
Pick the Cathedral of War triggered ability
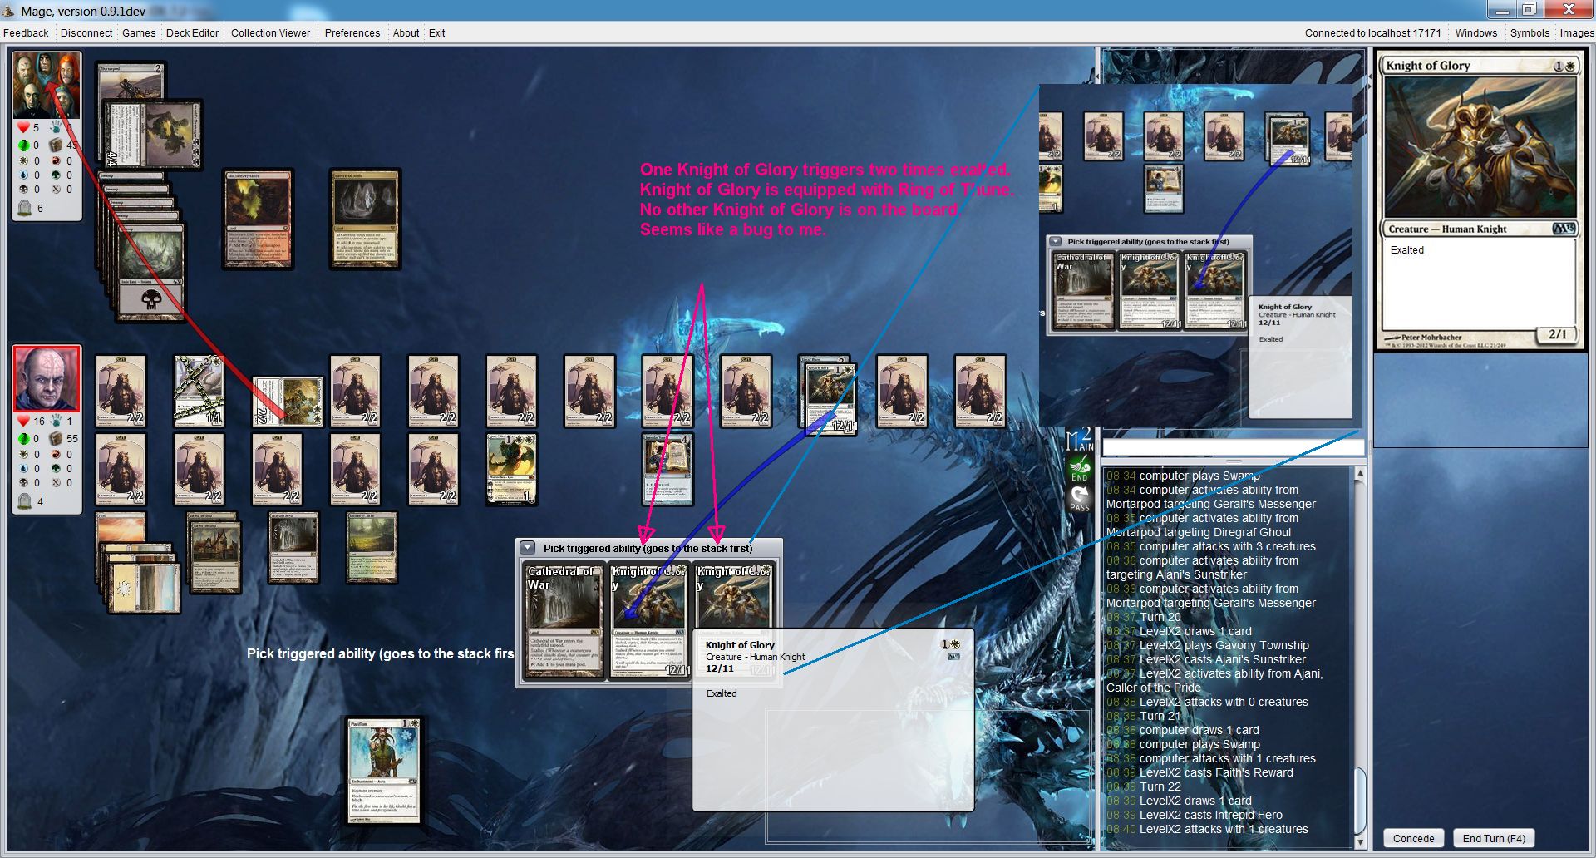coord(563,620)
